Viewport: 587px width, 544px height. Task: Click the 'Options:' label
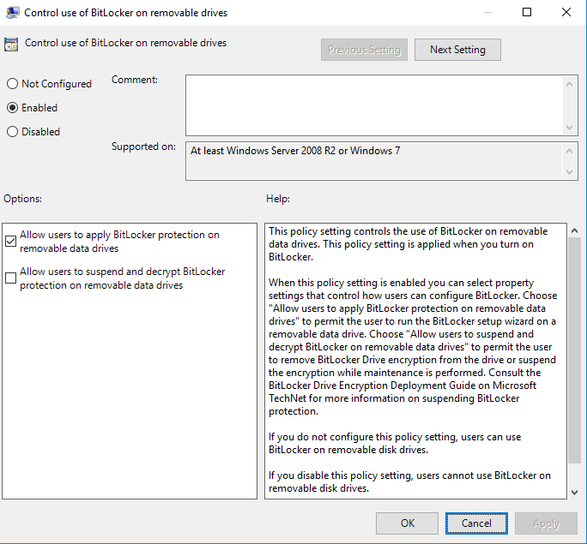pos(23,199)
